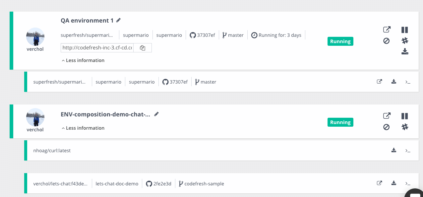This screenshot has height=197, width=423.
Task: Download logs for QA environment 1
Action: tap(405, 51)
